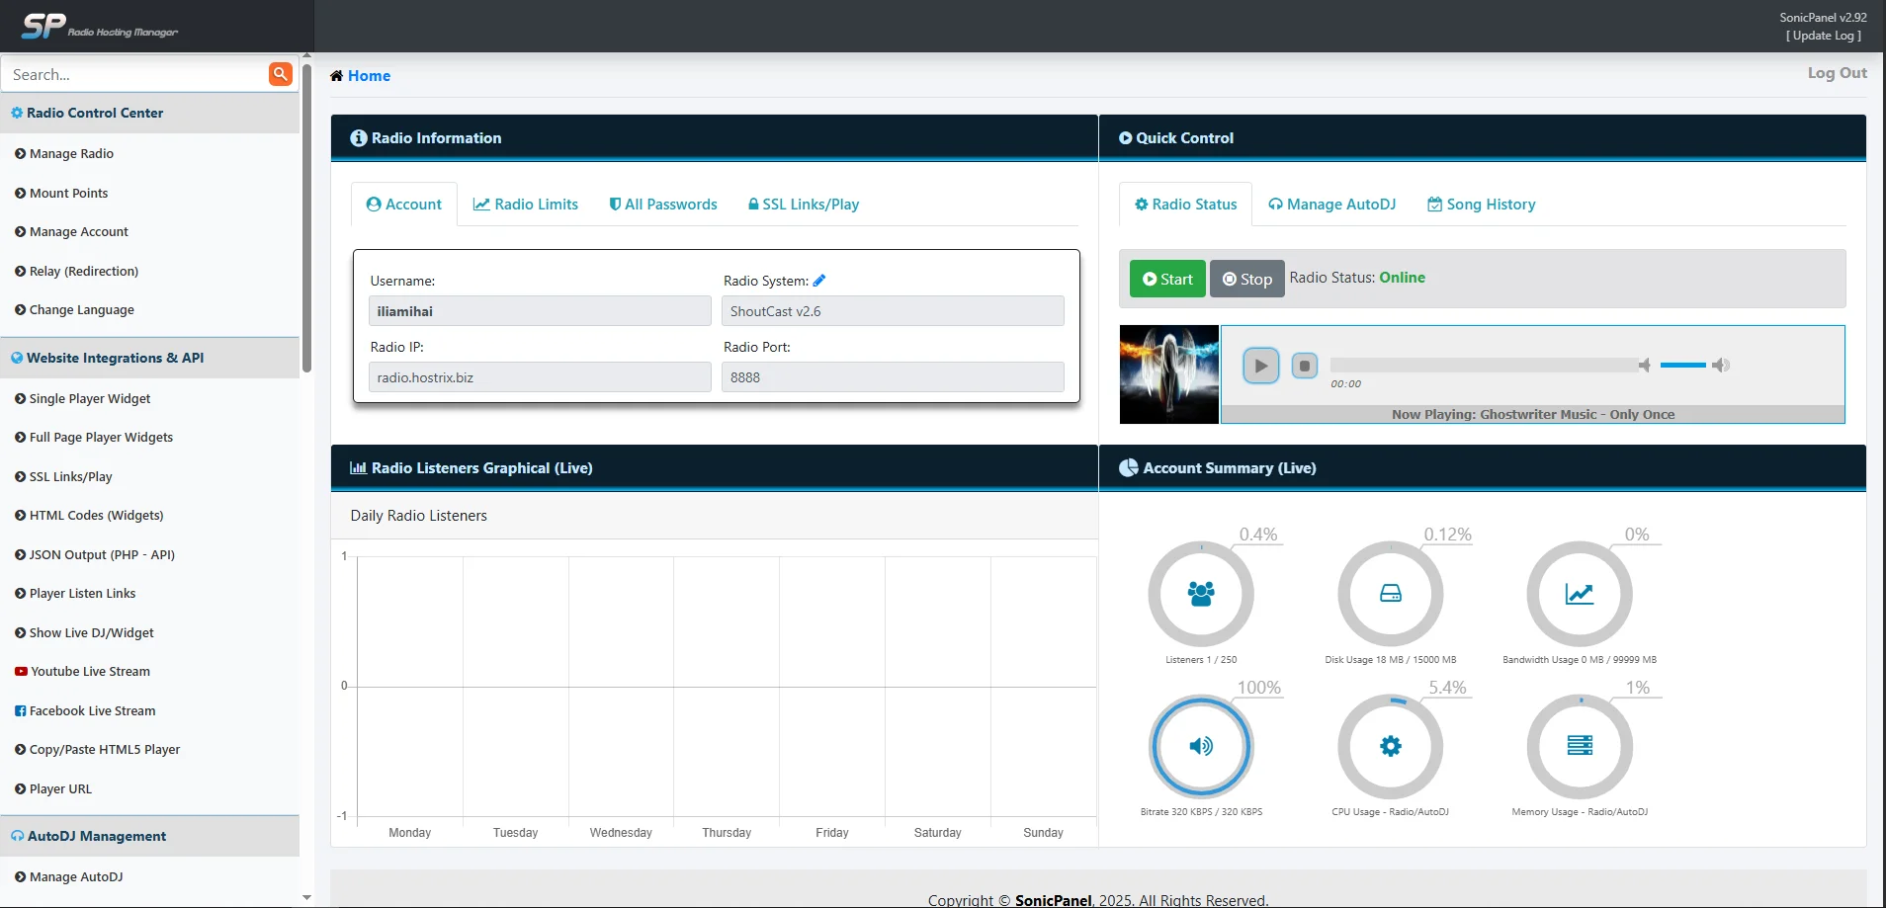Click the Memory Usage server icon
Viewport: 1886px width, 908px height.
coord(1579,746)
